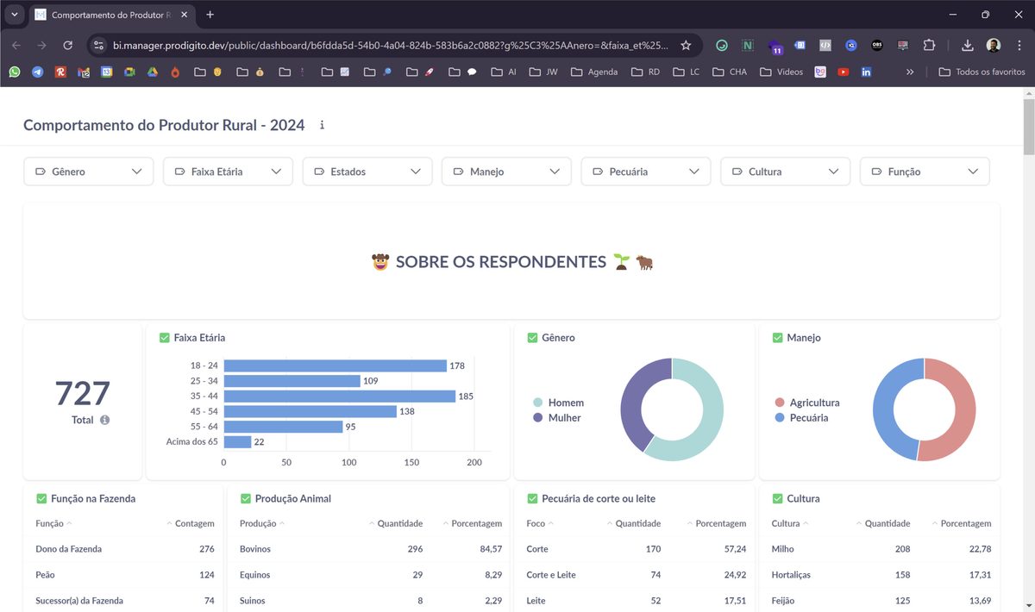The height and width of the screenshot is (612, 1035).
Task: Open the Chrome three-dot menu
Action: coord(1019,45)
